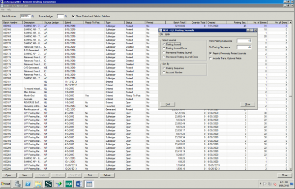
Task: Select batch row 000165
Action: (145, 26)
